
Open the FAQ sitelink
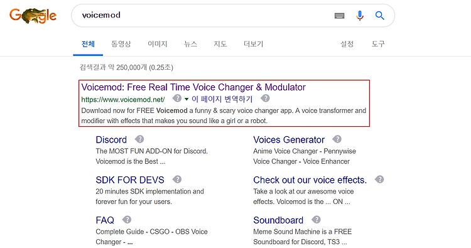[105, 220]
